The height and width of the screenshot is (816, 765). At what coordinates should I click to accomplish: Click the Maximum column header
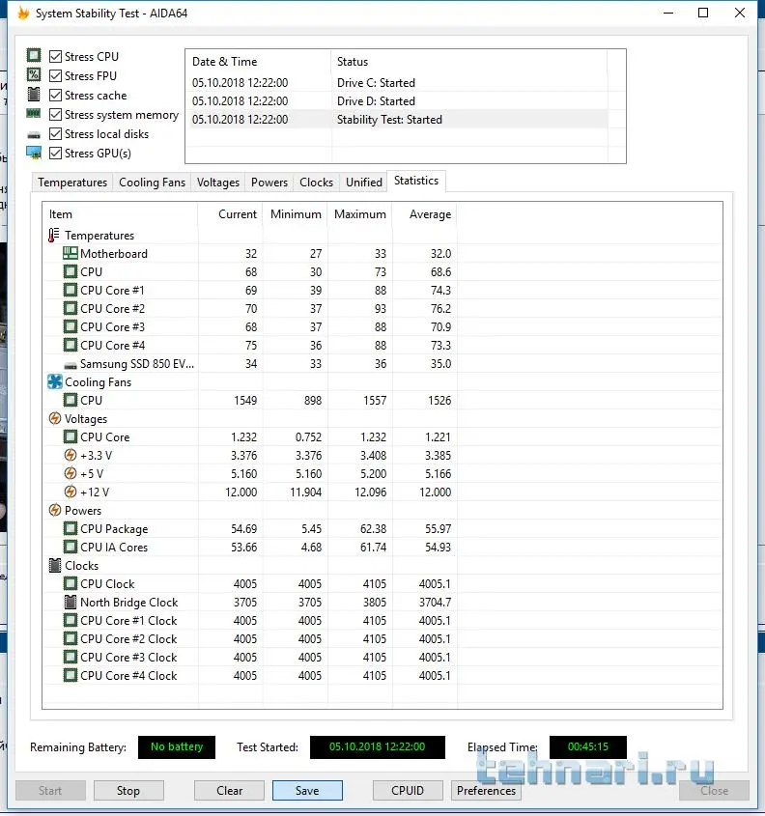pyautogui.click(x=360, y=214)
